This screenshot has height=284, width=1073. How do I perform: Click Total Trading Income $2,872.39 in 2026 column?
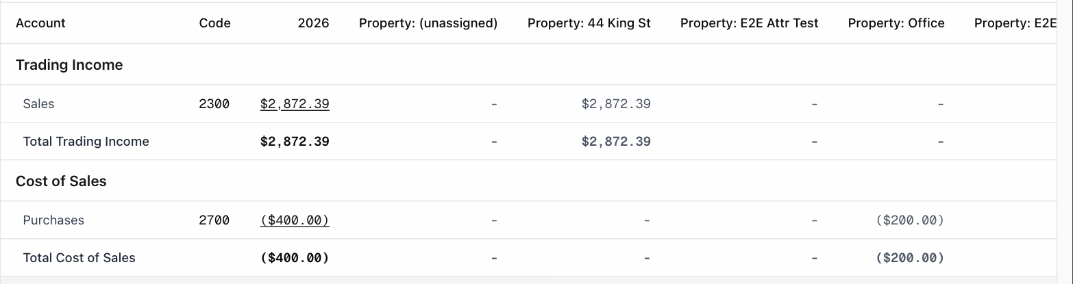pos(295,142)
